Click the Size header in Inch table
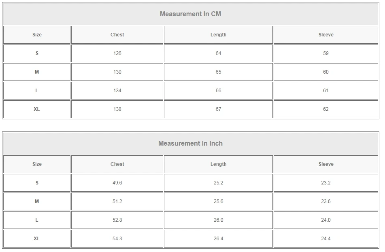 click(37, 164)
